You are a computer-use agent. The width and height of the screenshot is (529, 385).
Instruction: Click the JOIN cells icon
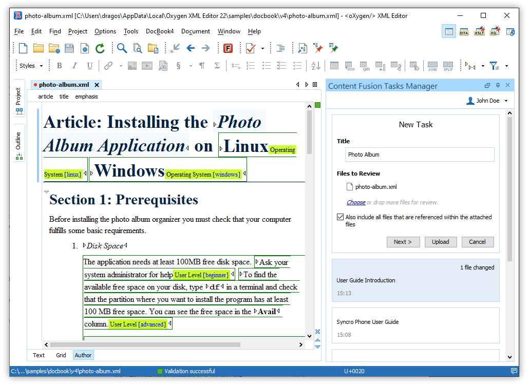click(432, 66)
